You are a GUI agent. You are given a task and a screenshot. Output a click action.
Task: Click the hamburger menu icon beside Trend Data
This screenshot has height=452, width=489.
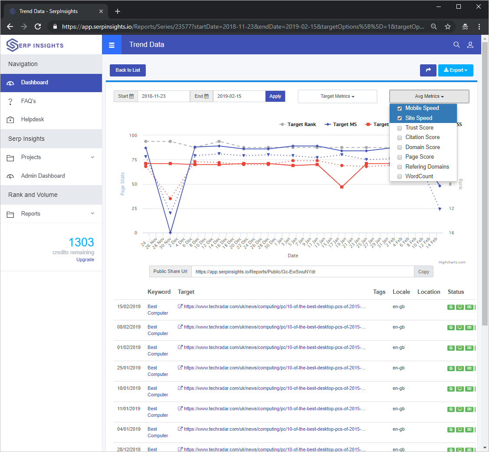tap(112, 44)
